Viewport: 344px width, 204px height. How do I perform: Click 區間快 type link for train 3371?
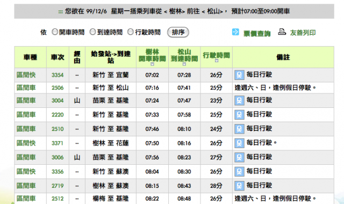tap(26, 143)
